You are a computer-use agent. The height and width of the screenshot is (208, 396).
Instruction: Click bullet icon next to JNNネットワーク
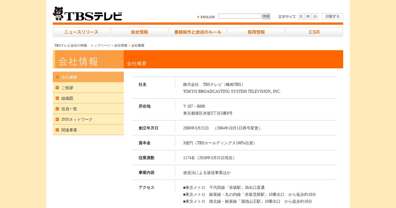tap(57, 119)
